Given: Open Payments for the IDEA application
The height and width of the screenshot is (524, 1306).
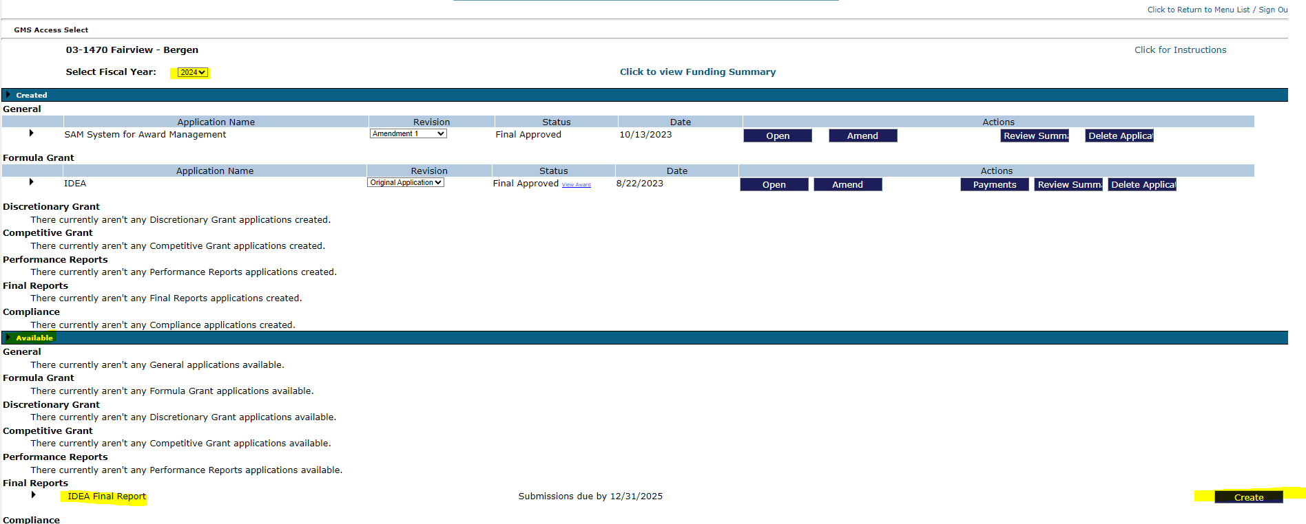Looking at the screenshot, I should 995,184.
